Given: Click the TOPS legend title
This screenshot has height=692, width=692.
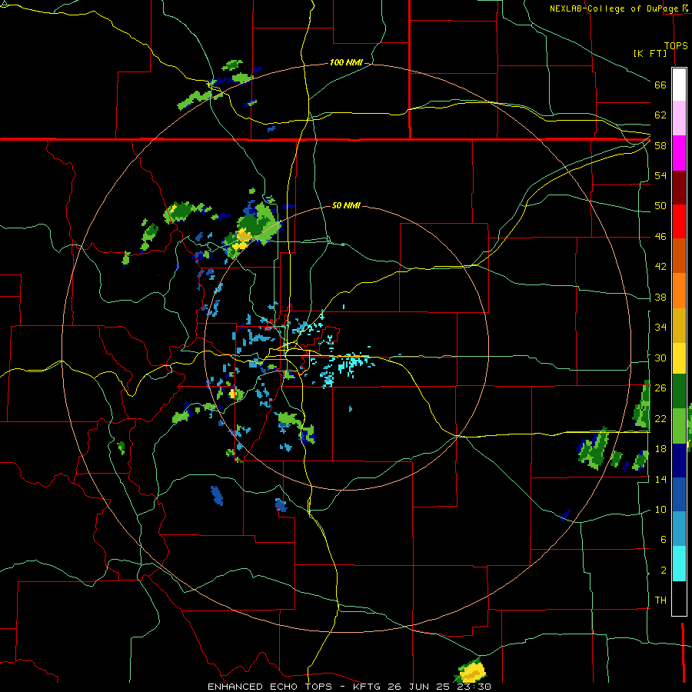Looking at the screenshot, I should coord(676,45).
